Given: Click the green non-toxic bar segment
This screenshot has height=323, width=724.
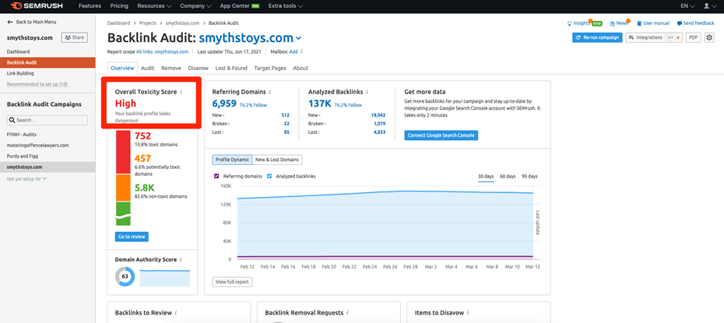Looking at the screenshot, I should click(123, 213).
